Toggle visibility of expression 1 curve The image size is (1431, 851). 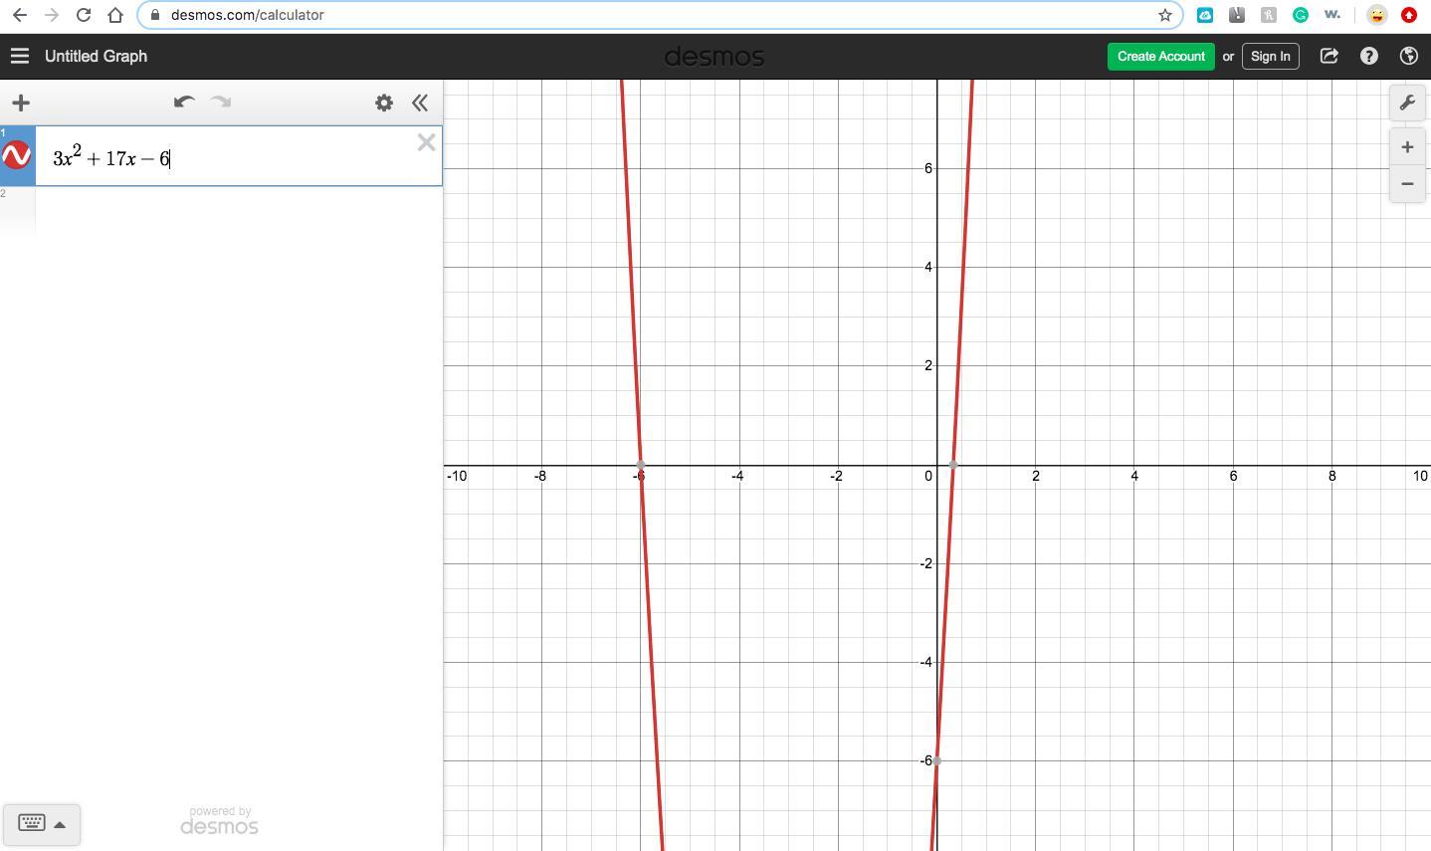(x=17, y=155)
